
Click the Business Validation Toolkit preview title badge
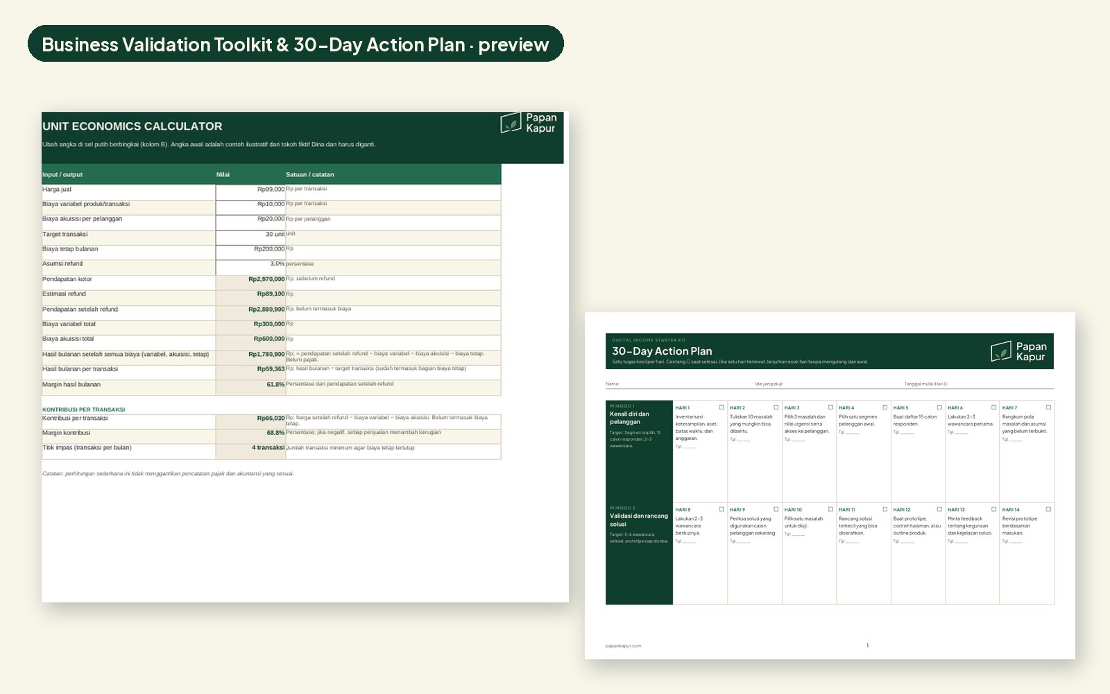point(296,44)
